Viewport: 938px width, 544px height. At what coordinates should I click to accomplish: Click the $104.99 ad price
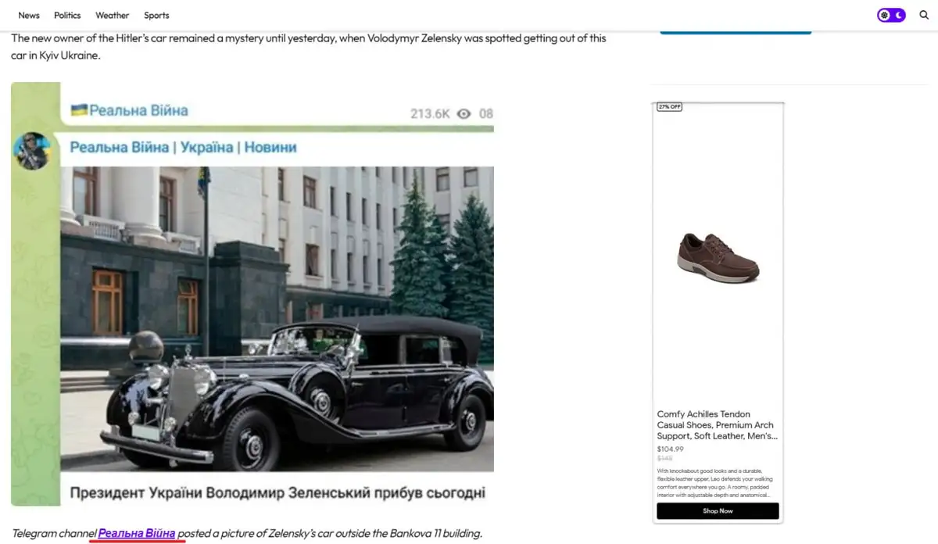pos(671,449)
